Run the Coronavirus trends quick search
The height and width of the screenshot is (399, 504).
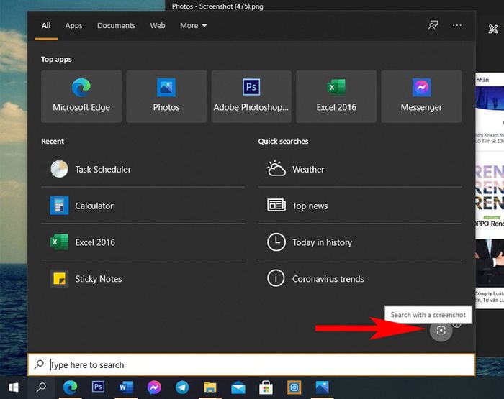[x=360, y=279]
